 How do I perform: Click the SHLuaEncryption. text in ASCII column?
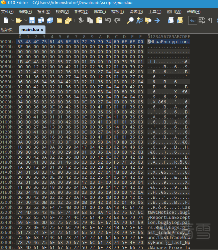(x=169, y=42)
